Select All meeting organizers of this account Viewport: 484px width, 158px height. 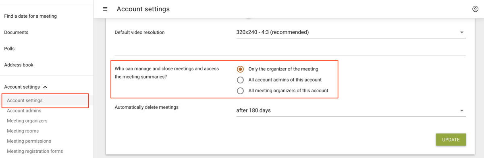(240, 91)
